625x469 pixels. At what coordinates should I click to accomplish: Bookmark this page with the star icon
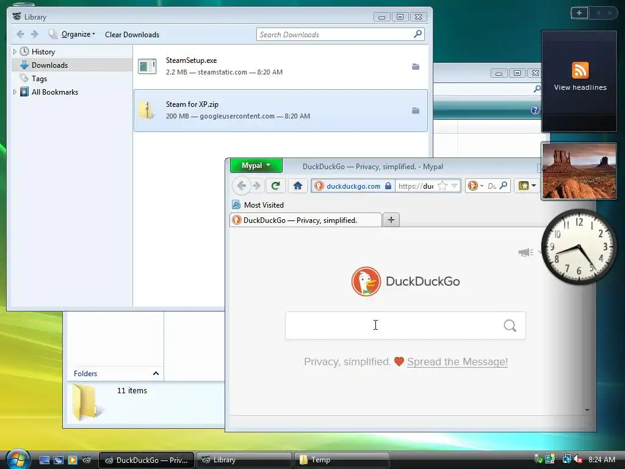[x=442, y=186]
